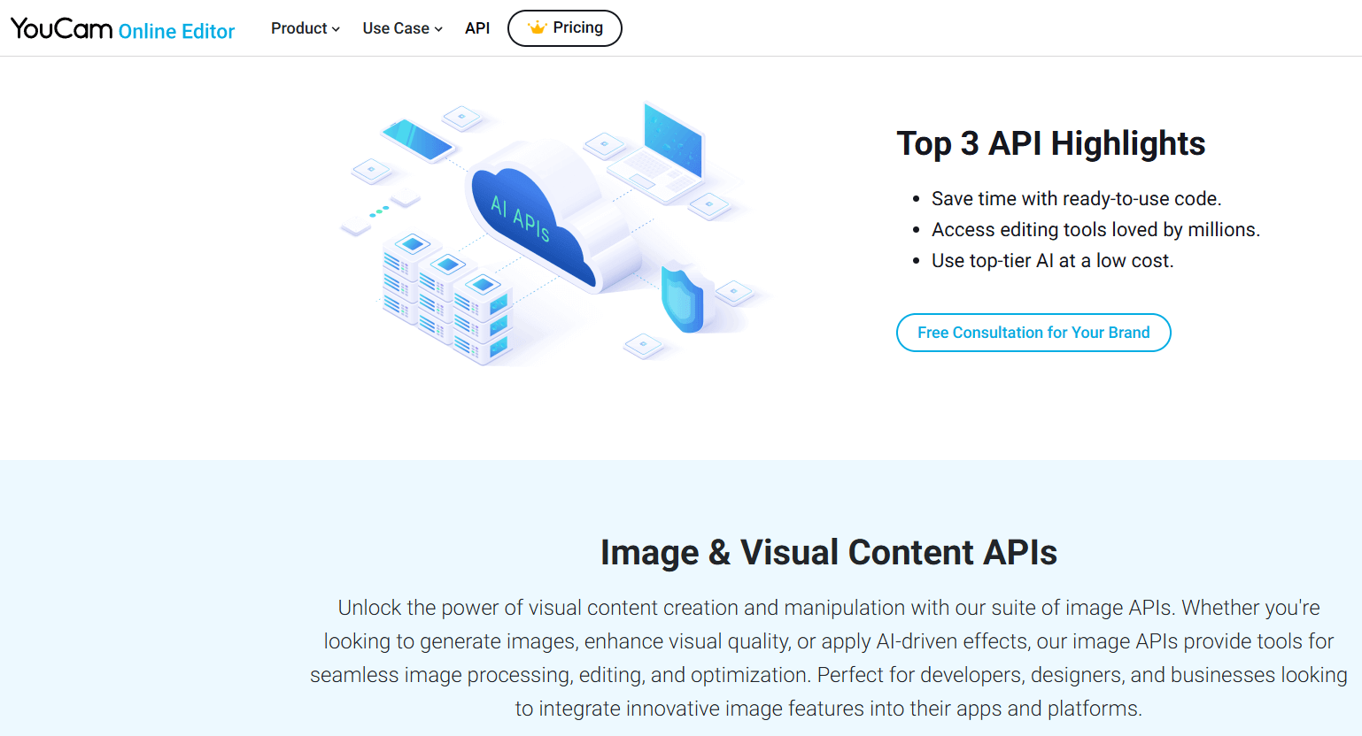Click the YouCam logo
The height and width of the screenshot is (736, 1362).
[62, 29]
